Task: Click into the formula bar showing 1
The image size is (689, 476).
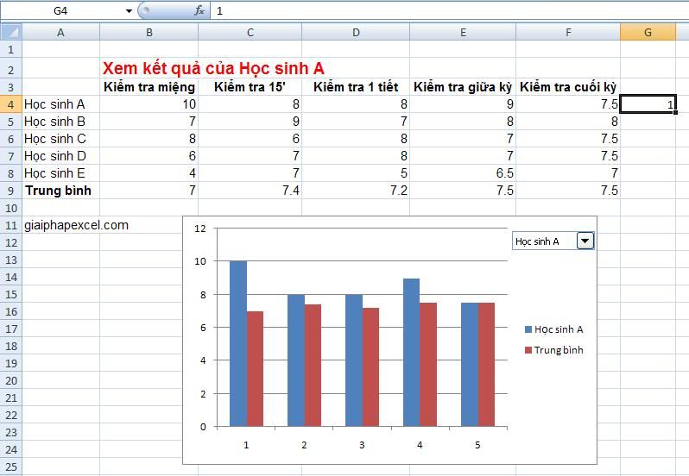Action: click(432, 11)
